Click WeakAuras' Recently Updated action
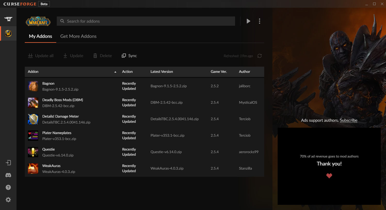Viewport: 386px width, 210px height. coord(129,168)
